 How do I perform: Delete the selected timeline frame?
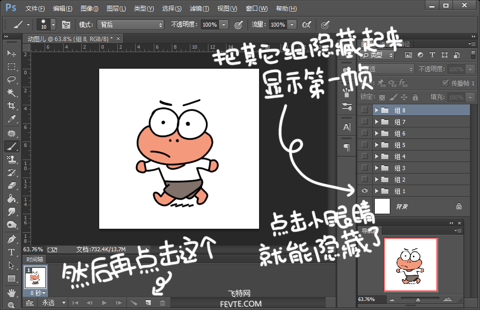coord(162,302)
